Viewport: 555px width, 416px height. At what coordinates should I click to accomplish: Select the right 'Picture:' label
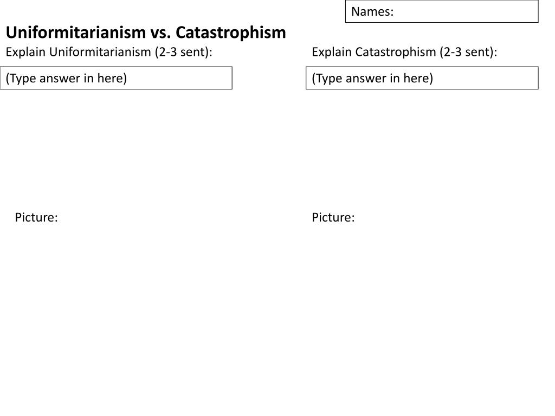333,217
